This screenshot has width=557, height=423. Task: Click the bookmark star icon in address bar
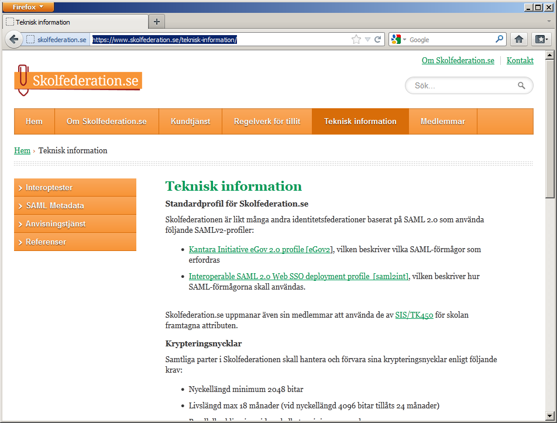(x=356, y=39)
